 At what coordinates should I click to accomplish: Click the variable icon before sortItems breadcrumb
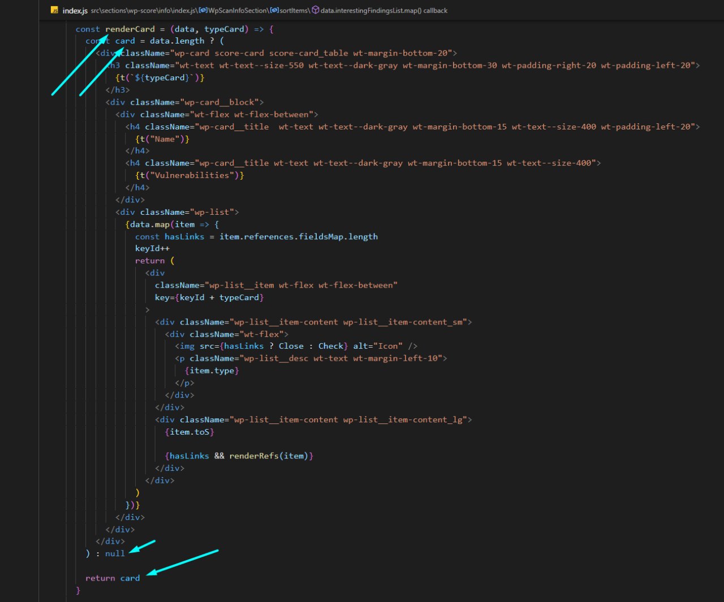tap(274, 10)
